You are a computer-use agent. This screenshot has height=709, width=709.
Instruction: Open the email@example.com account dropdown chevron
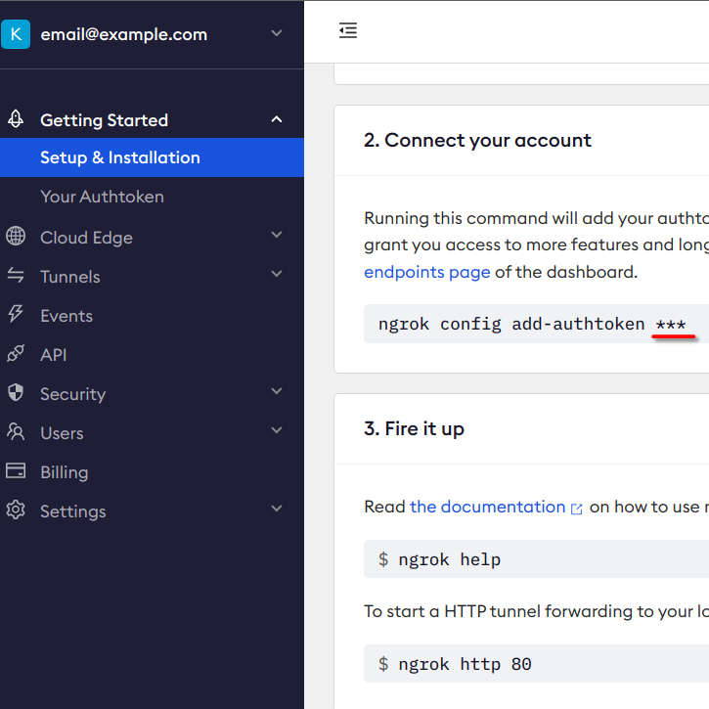click(x=277, y=33)
